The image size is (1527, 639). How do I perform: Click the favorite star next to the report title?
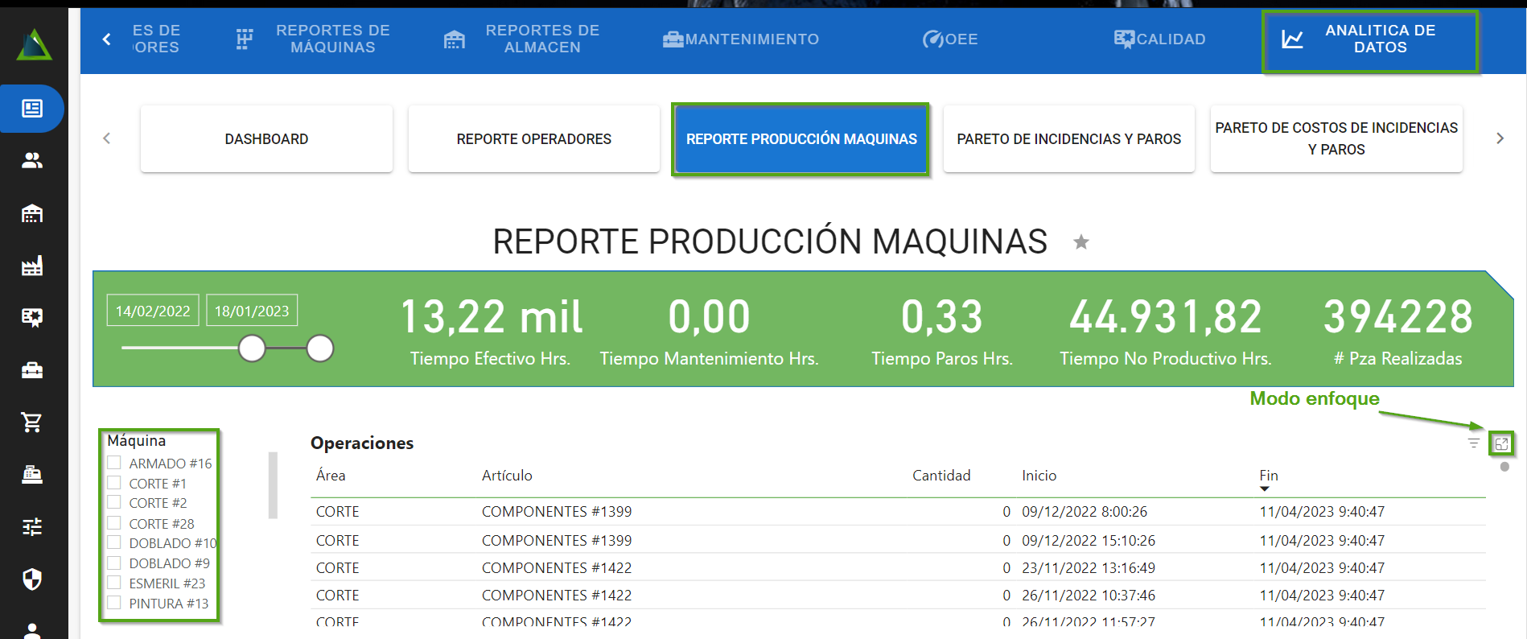coord(1081,242)
